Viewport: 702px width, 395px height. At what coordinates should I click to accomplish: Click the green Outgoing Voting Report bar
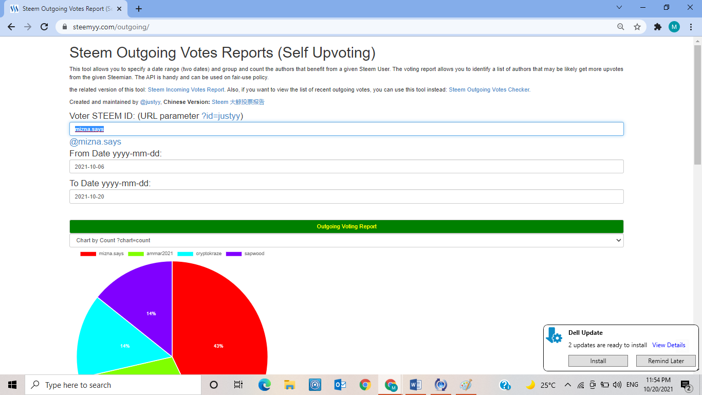point(346,226)
